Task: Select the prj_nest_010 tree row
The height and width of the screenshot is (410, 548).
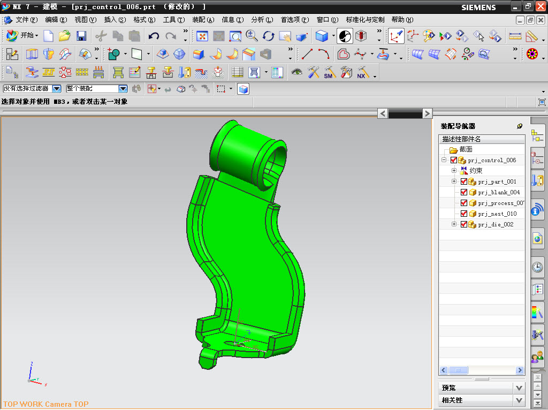Action: point(482,214)
